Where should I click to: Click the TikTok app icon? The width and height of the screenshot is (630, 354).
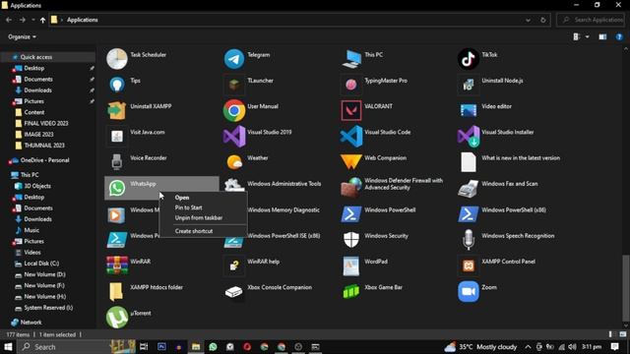coord(469,59)
